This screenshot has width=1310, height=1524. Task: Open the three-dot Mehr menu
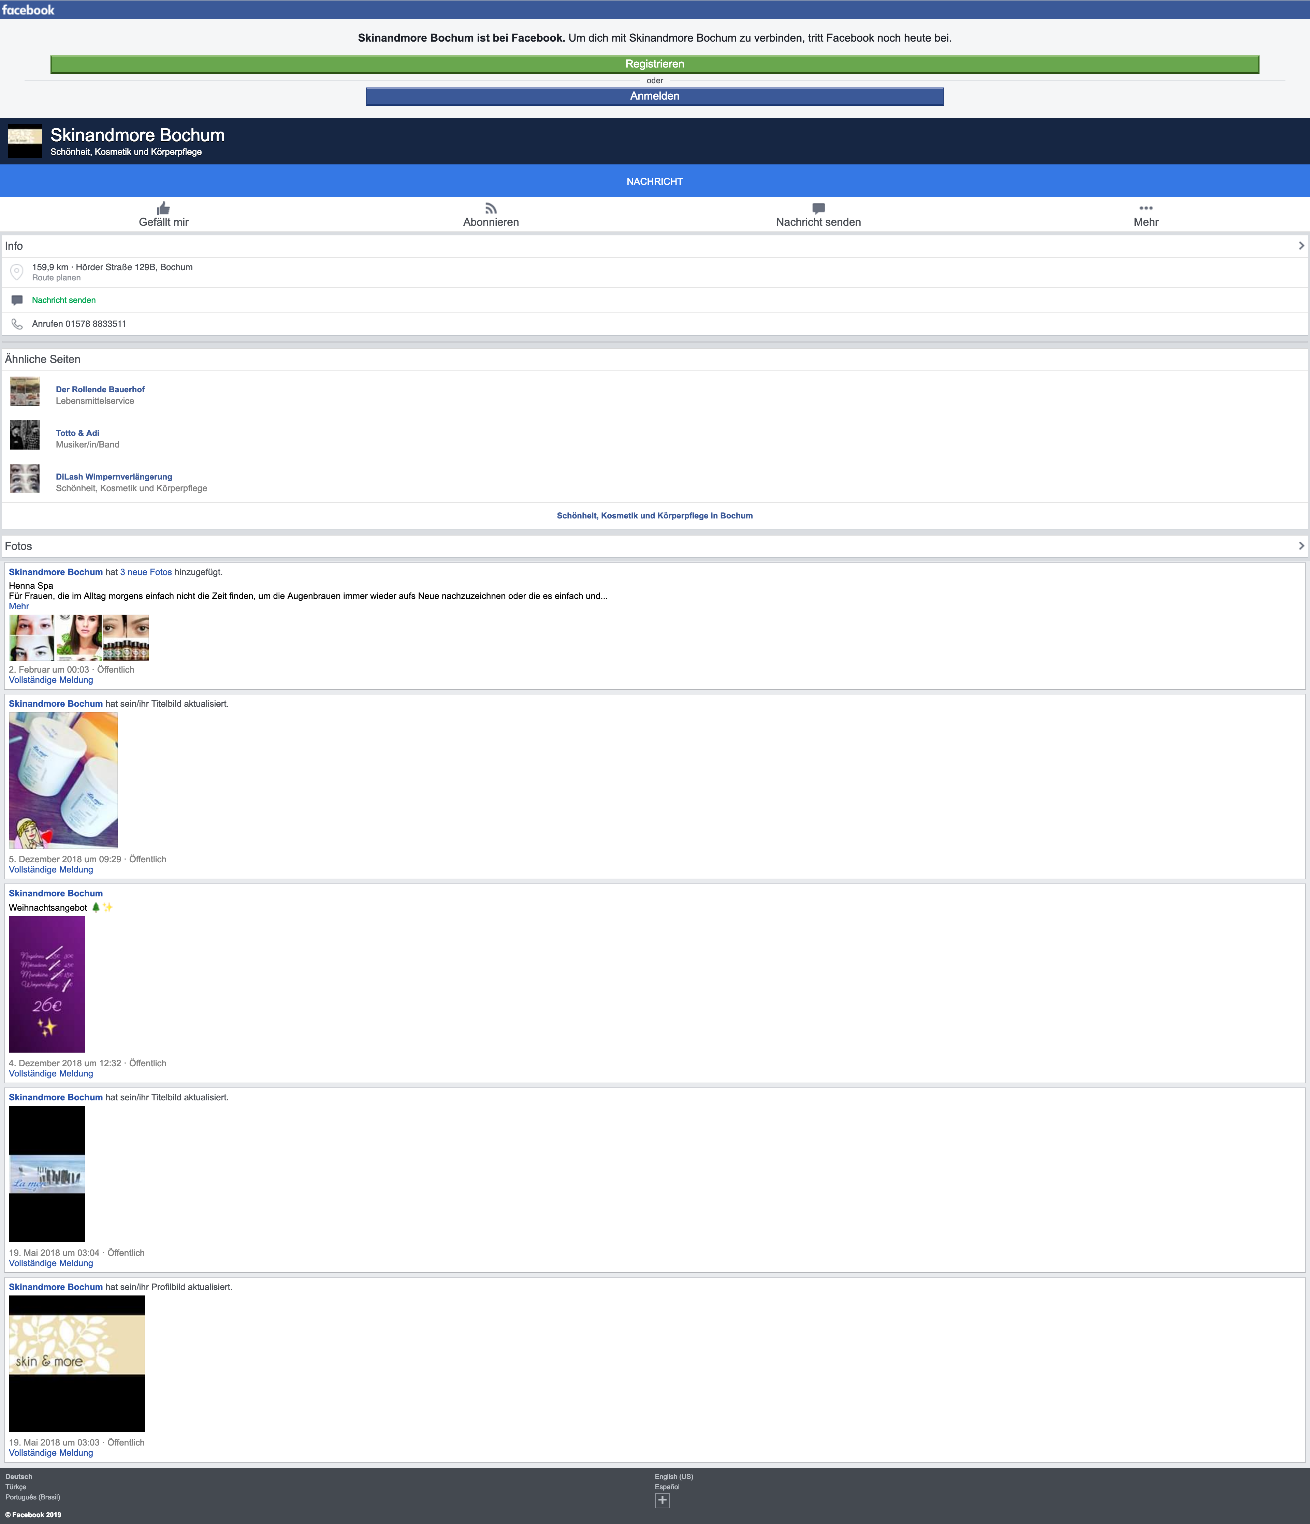coord(1145,208)
